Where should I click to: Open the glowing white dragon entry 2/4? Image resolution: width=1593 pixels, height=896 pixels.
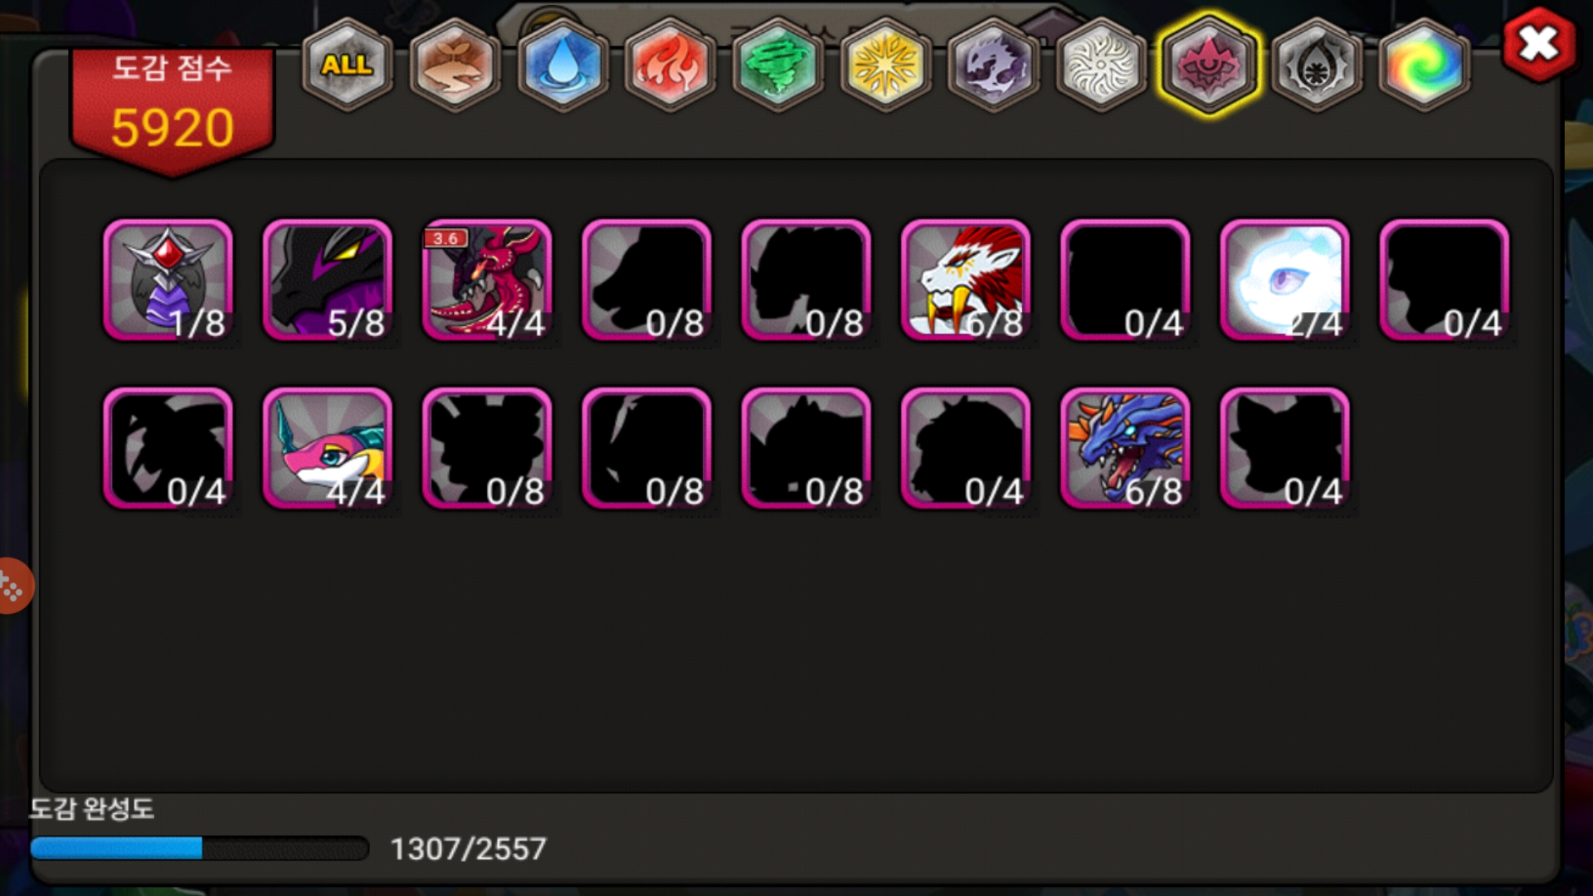(x=1285, y=280)
